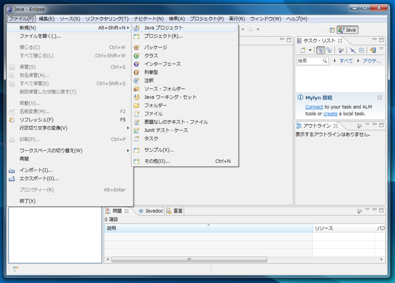Switch to the Javadoc tab
The height and width of the screenshot is (283, 395).
pyautogui.click(x=151, y=211)
